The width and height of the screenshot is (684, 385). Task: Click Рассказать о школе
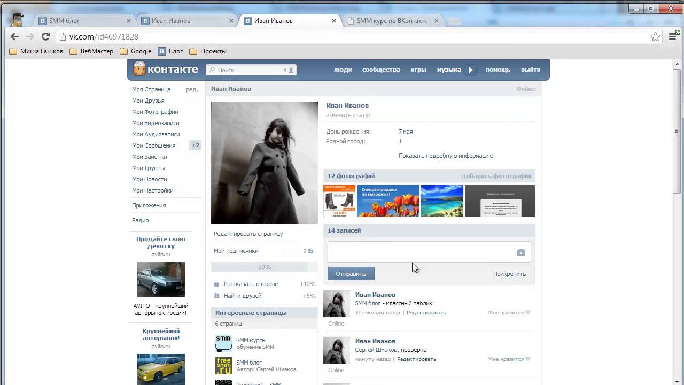[x=251, y=284]
